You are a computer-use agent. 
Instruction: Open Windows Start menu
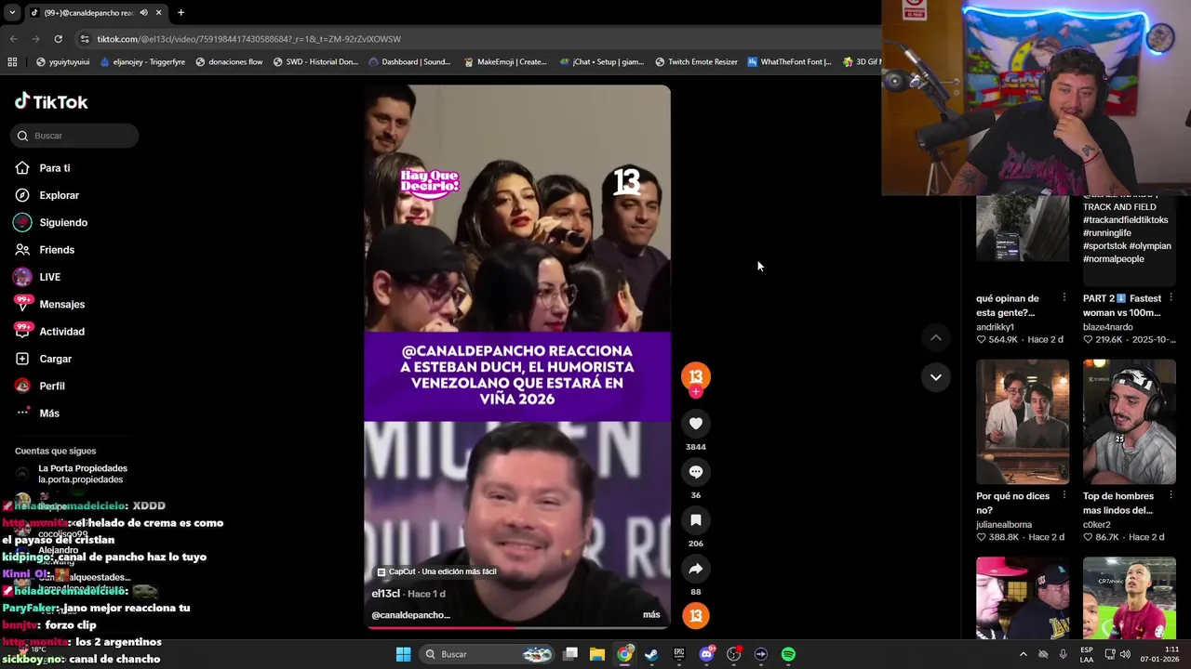pyautogui.click(x=403, y=654)
